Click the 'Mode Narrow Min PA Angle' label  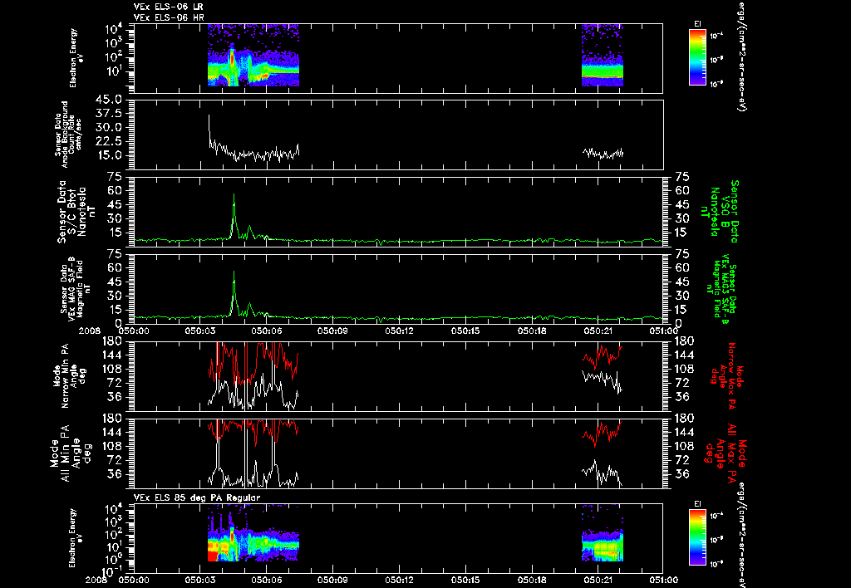70,375
